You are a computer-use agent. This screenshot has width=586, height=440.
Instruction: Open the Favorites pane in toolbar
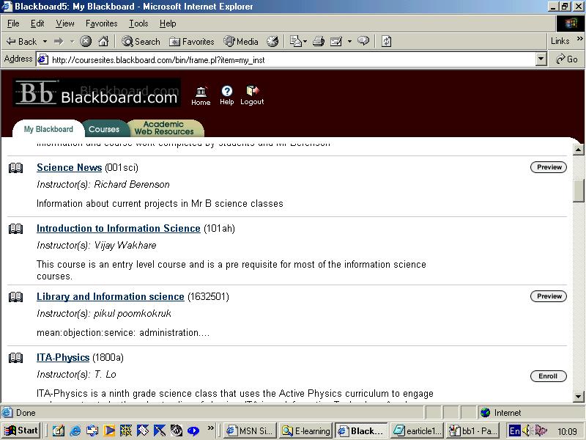pyautogui.click(x=192, y=42)
